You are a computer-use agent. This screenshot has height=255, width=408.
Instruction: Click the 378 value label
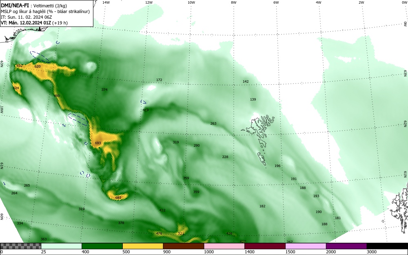pyautogui.click(x=121, y=223)
